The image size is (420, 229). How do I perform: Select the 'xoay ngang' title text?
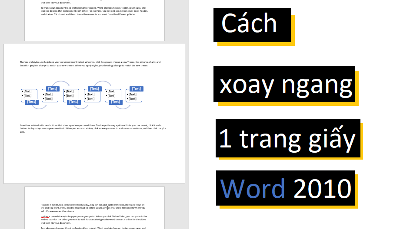pyautogui.click(x=285, y=85)
